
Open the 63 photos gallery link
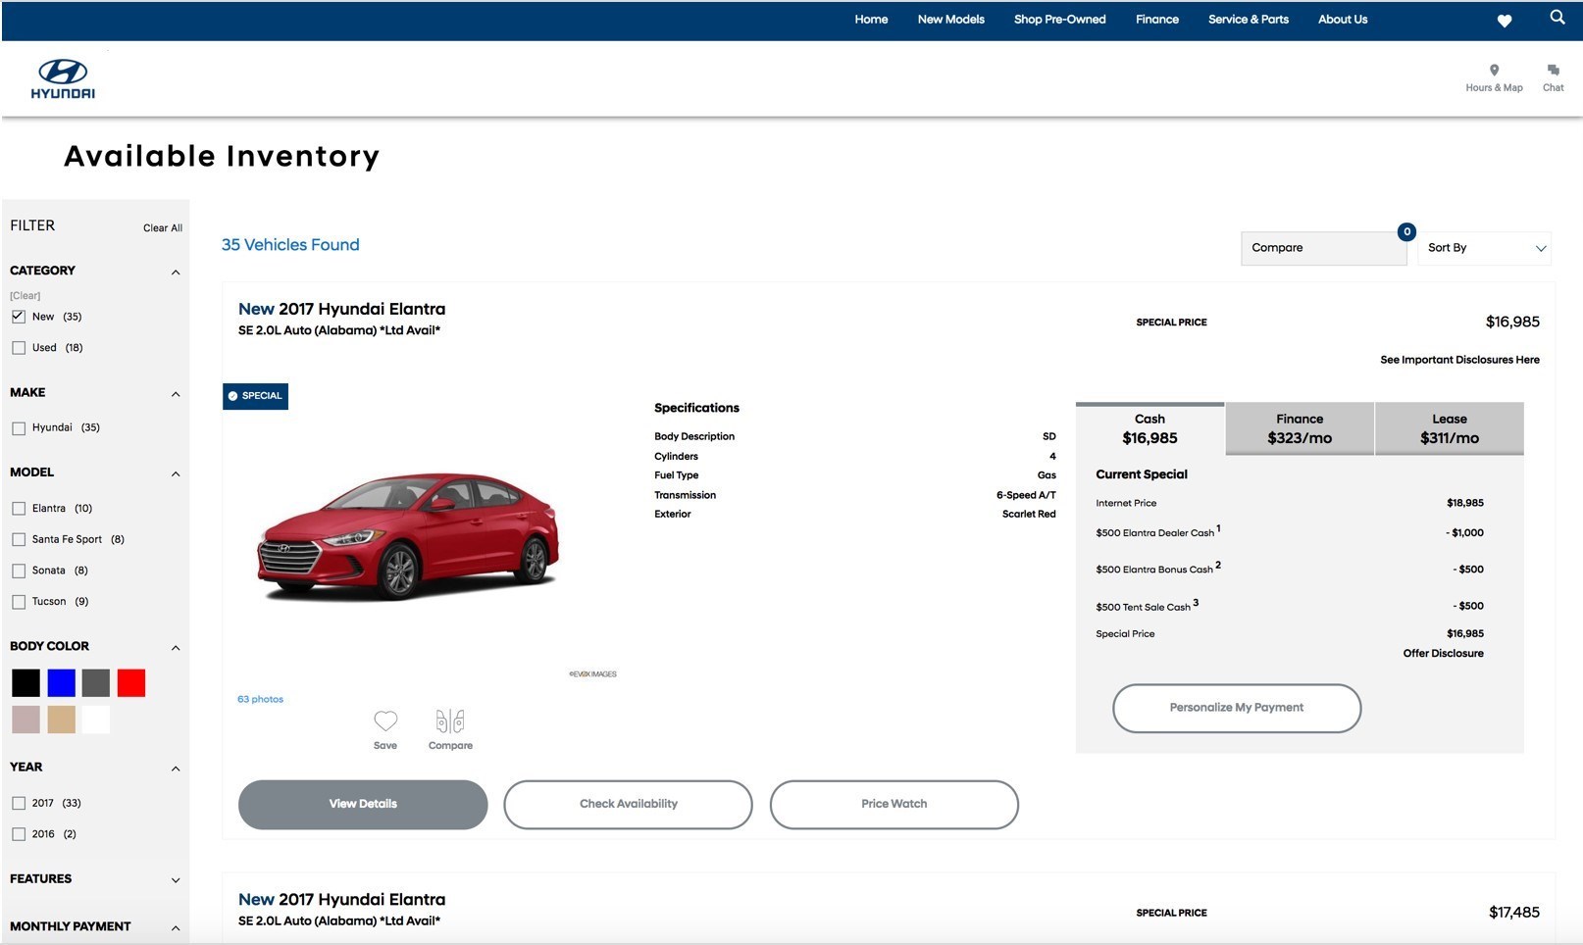coord(259,699)
